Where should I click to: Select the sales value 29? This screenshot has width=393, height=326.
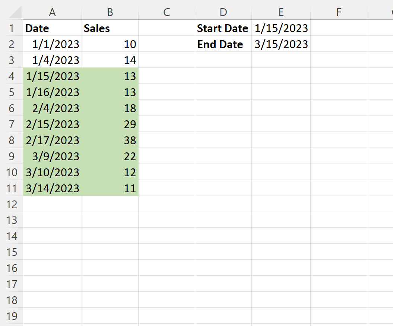click(x=110, y=124)
